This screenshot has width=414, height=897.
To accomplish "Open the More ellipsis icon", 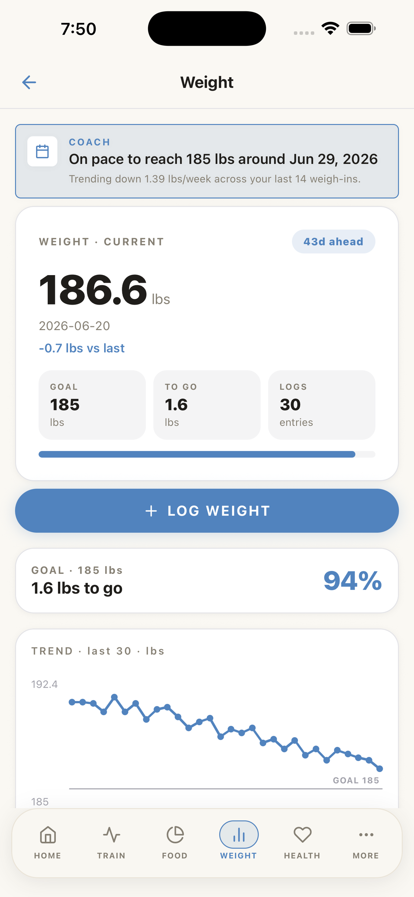I will pyautogui.click(x=366, y=834).
